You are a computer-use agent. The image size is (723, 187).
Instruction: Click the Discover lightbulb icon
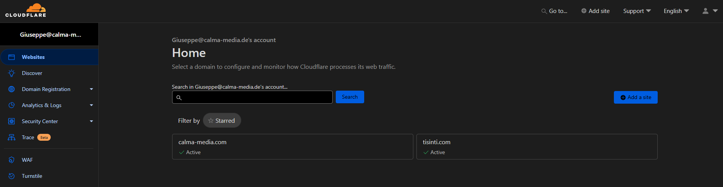click(12, 73)
